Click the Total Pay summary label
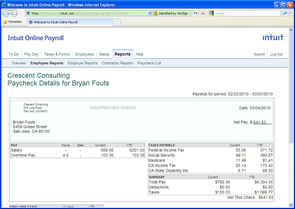295x209 pixels. pos(157,182)
